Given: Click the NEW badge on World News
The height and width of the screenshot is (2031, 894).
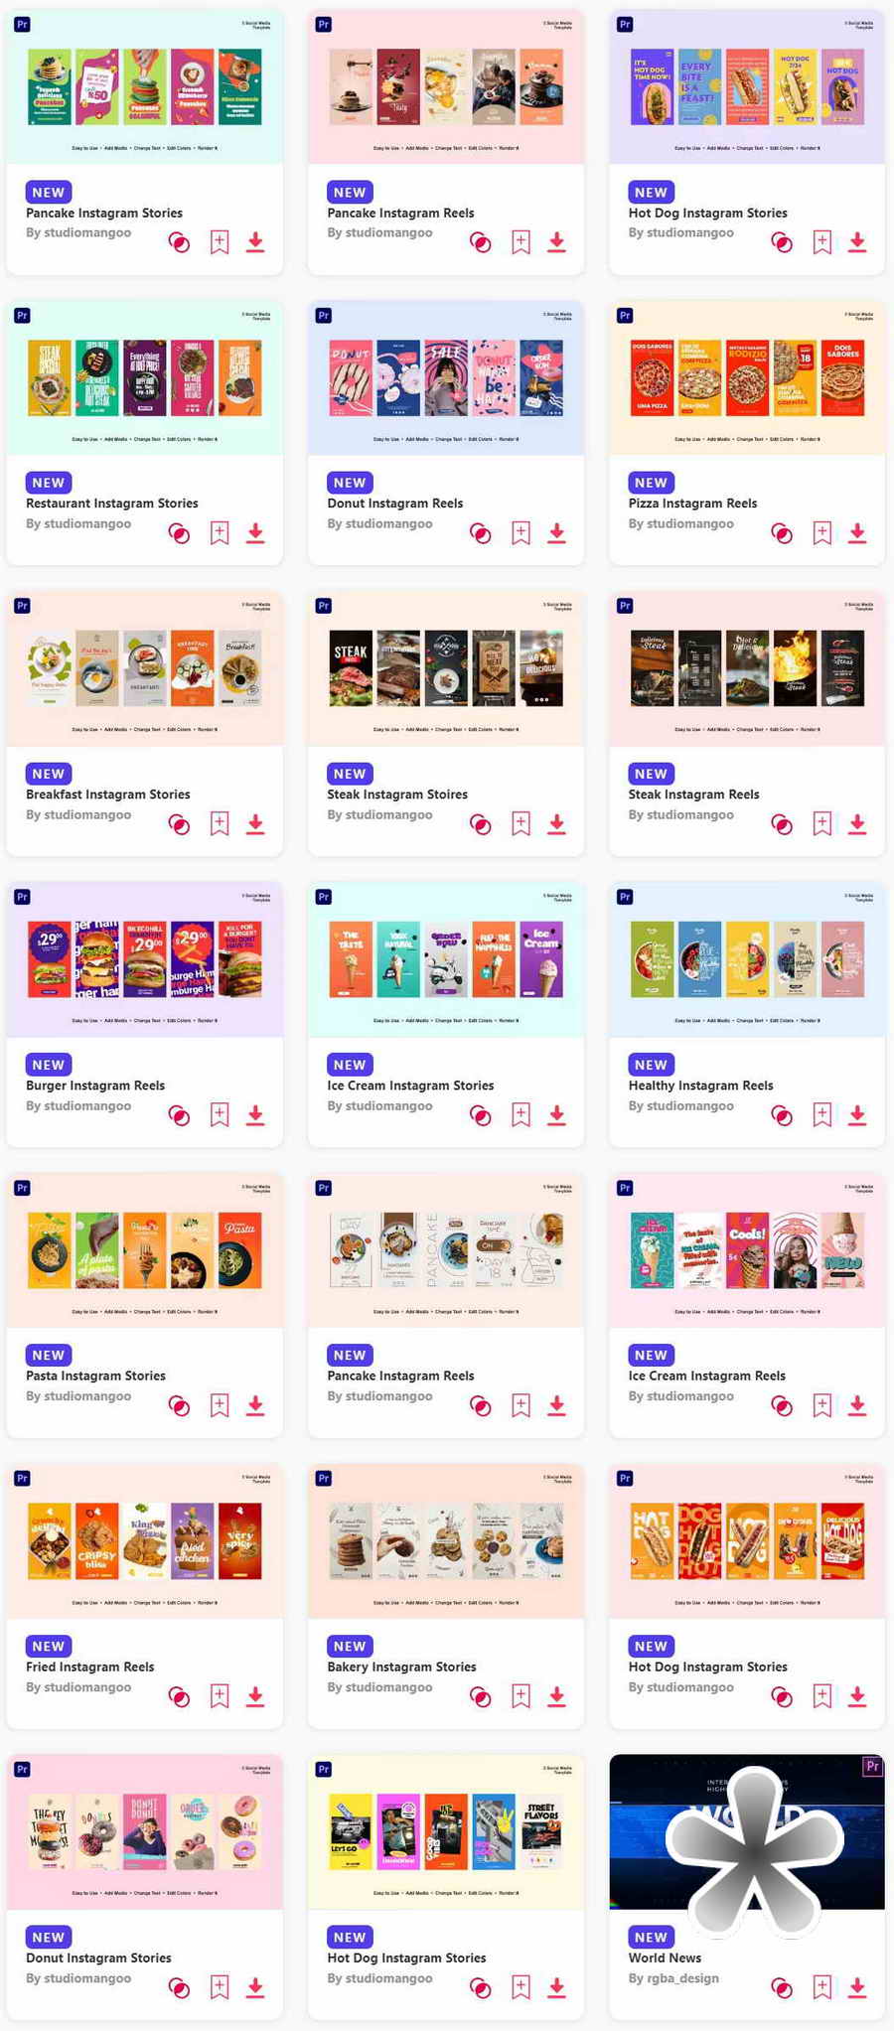Looking at the screenshot, I should (x=652, y=1938).
